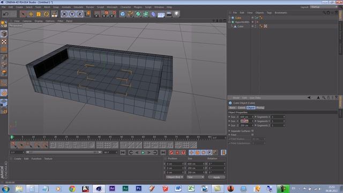The image size is (343, 193).
Task: Open the viewport Display menu
Action: click(x=39, y=21)
